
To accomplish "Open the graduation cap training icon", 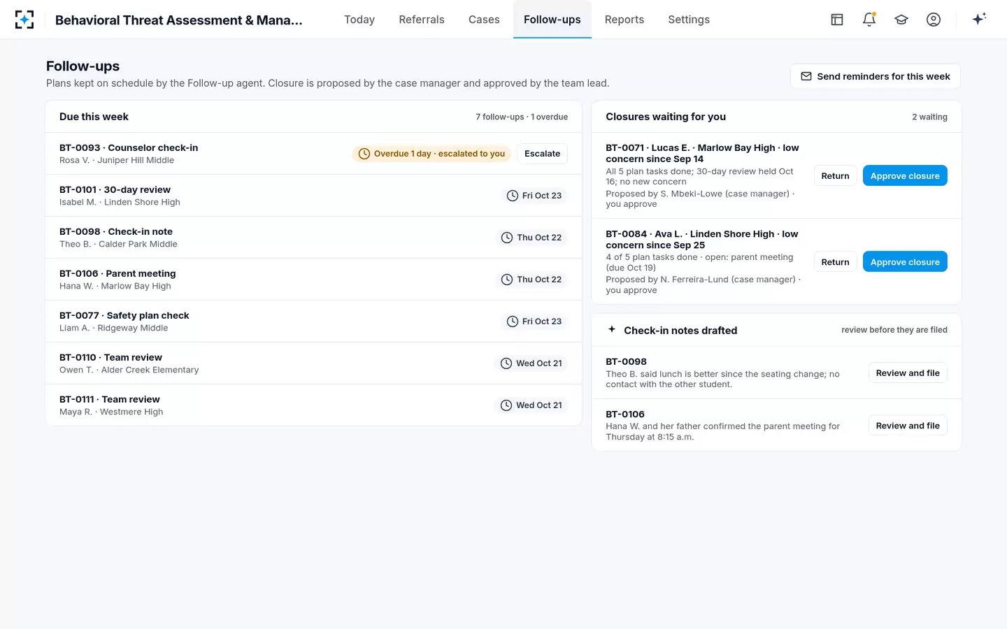I will [901, 20].
